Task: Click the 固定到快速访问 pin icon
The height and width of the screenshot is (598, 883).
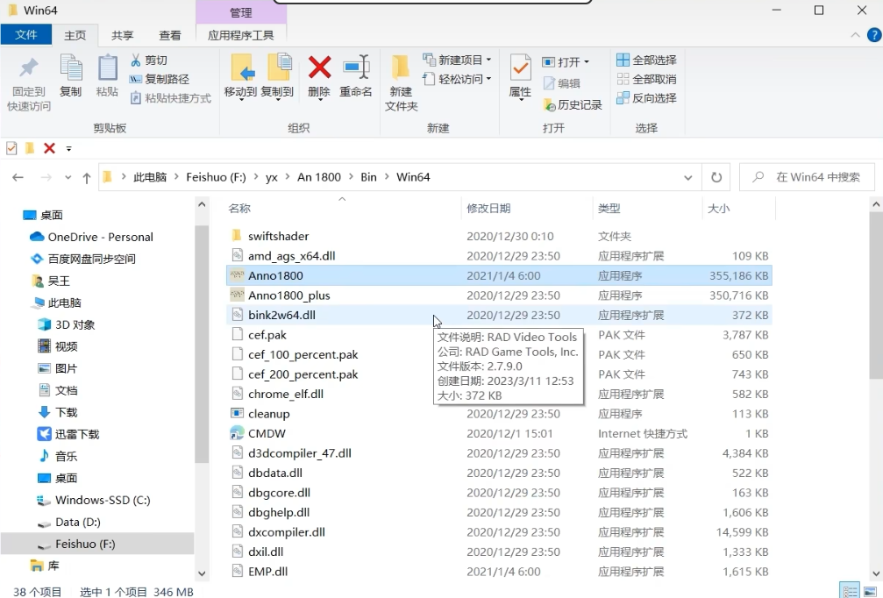Action: coord(29,68)
